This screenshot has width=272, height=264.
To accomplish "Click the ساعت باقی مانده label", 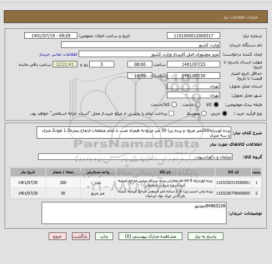I will pos(35,64).
